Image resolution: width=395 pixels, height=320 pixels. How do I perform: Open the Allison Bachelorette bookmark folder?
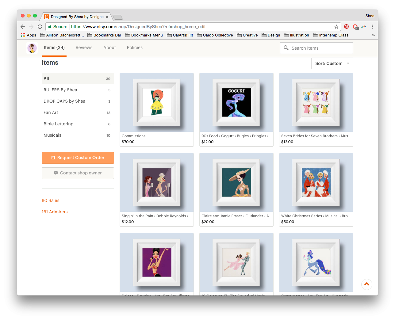[62, 35]
